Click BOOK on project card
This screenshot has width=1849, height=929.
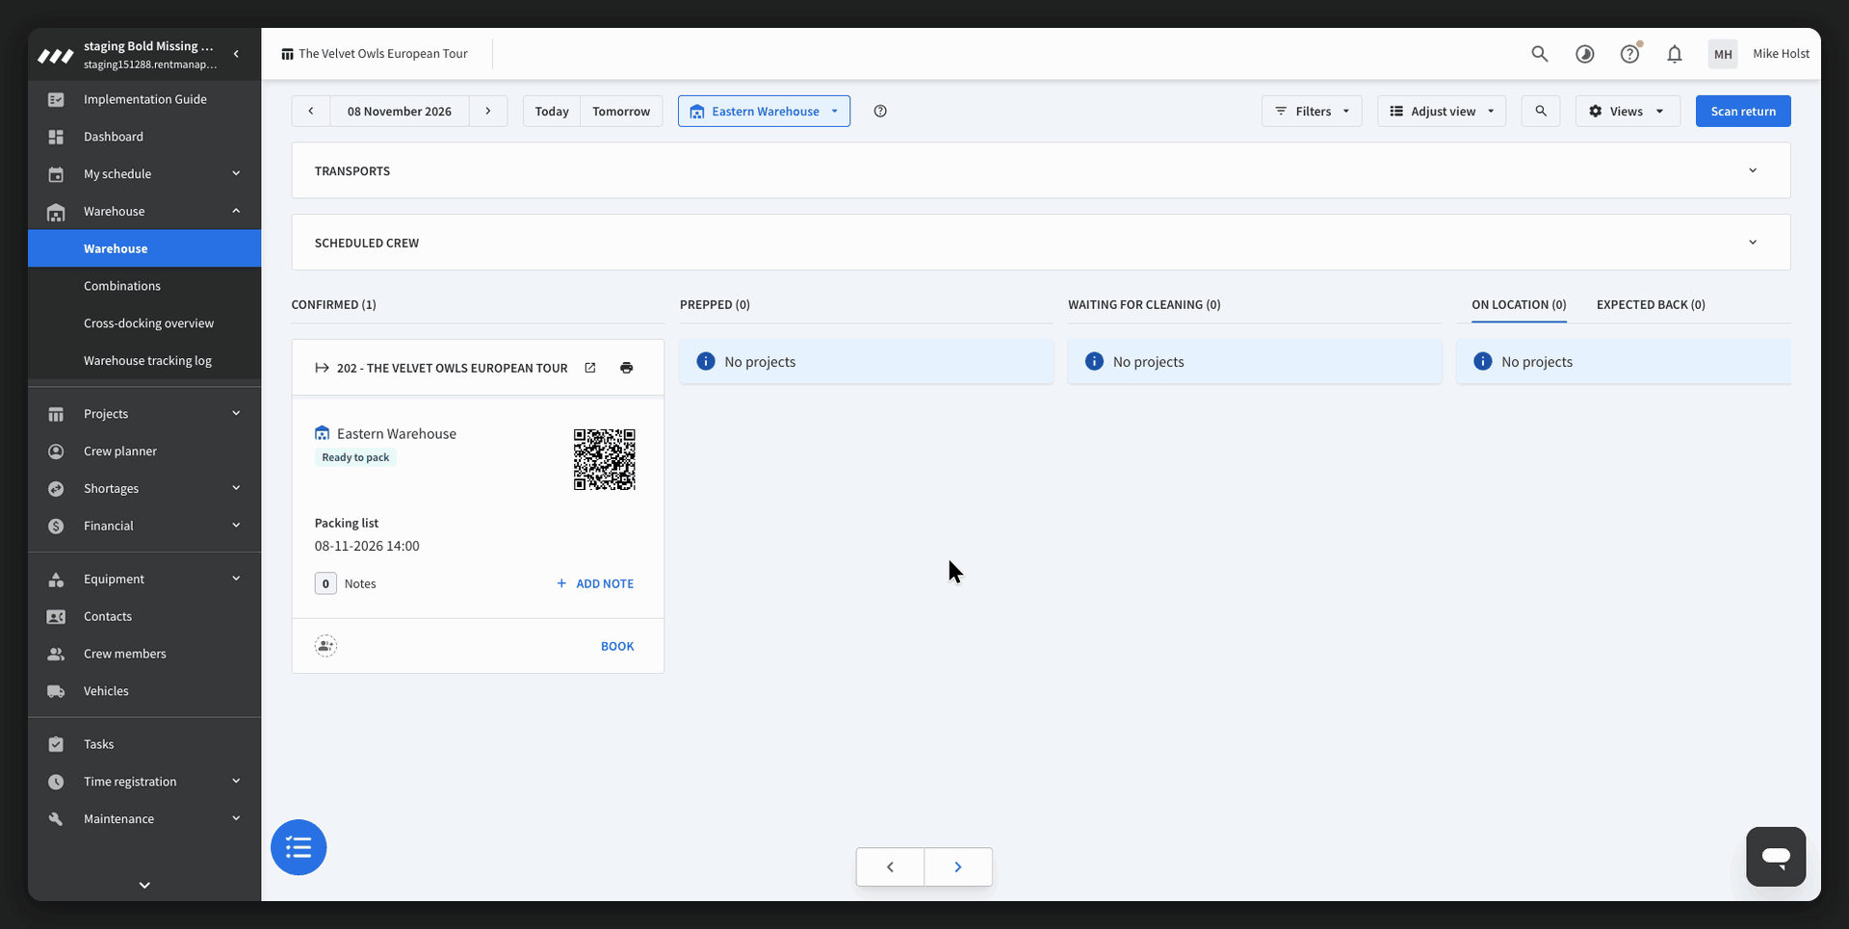tap(617, 647)
